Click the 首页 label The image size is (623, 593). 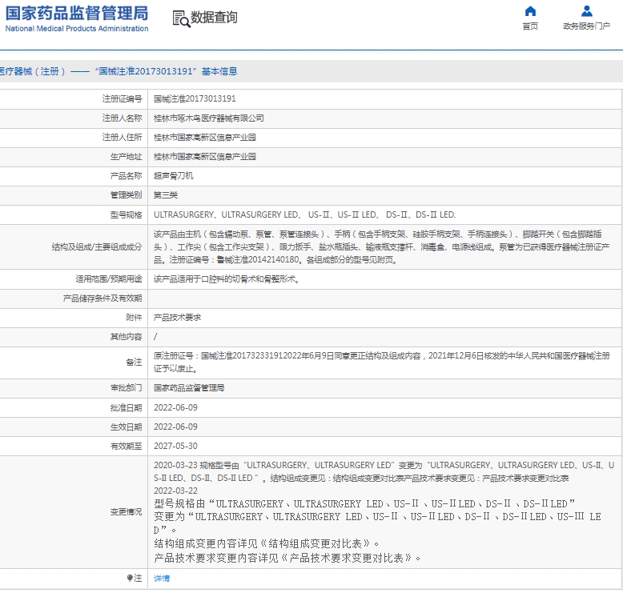tap(530, 26)
